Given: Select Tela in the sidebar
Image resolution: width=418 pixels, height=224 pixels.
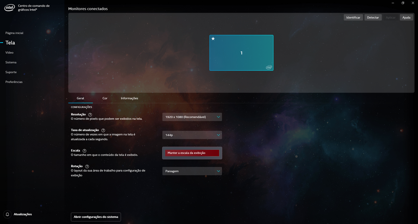Looking at the screenshot, I should click(x=10, y=43).
